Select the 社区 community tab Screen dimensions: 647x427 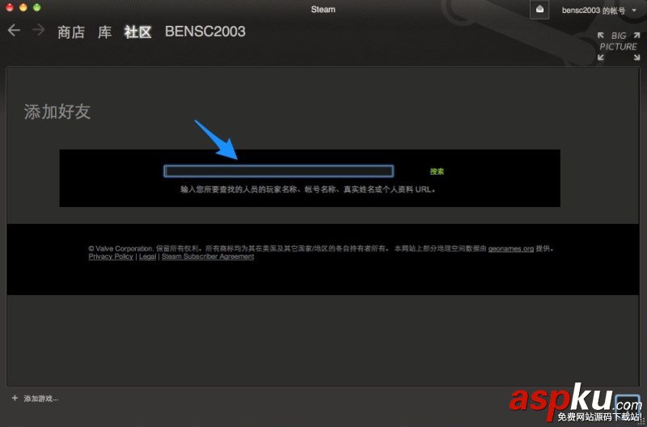coord(137,32)
